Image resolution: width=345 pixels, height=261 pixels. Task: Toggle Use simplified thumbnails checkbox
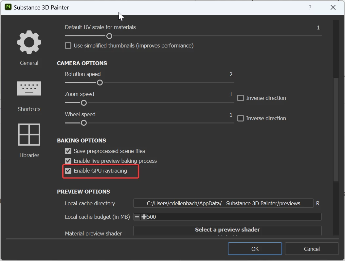pos(68,46)
